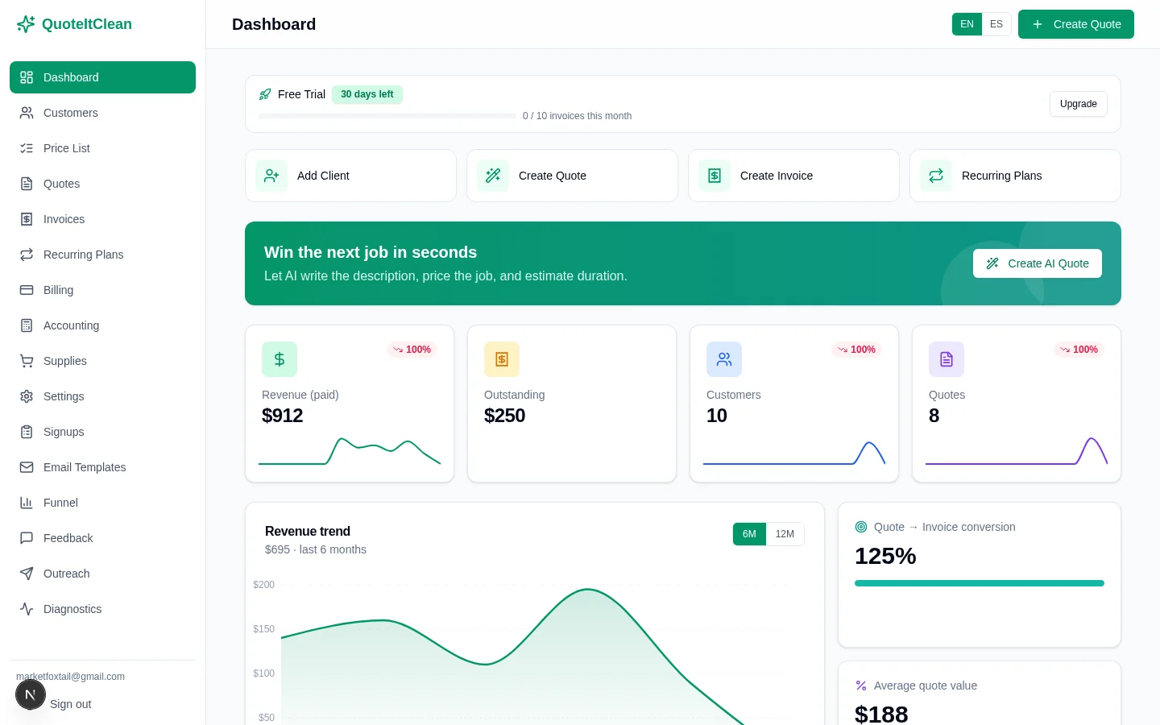Viewport: 1160px width, 725px height.
Task: Select the 6M revenue trend range
Action: [x=749, y=534]
